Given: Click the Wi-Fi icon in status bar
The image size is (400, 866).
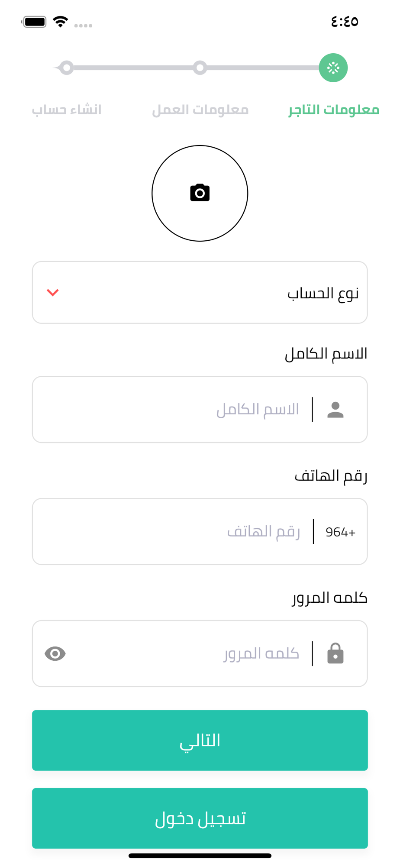Looking at the screenshot, I should coord(61,22).
